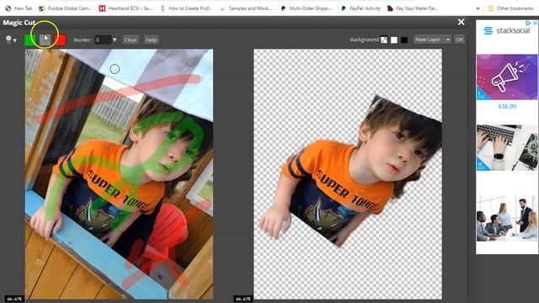Open the New Layer output dropdown

[x=432, y=40]
